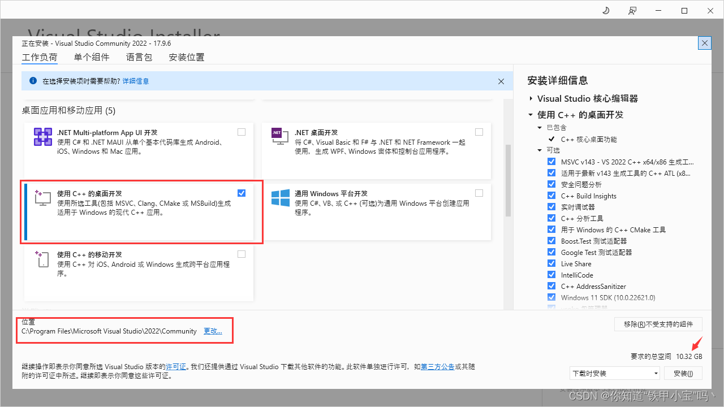The width and height of the screenshot is (724, 407).
Task: Click the 安装详细信息 panel heading
Action: pos(557,80)
